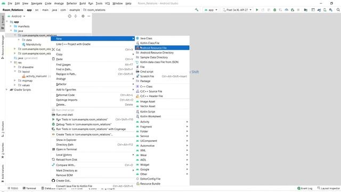Open Search Everywhere magnifier icon
Screen dimensions: 341x192
point(338,10)
